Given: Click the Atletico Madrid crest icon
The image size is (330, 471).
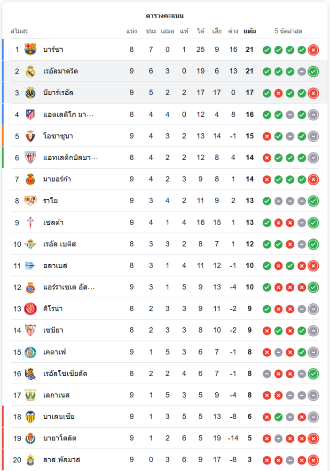Looking at the screenshot, I should [x=31, y=114].
